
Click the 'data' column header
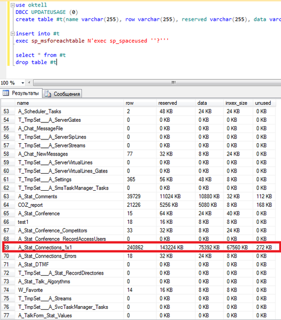[209, 103]
